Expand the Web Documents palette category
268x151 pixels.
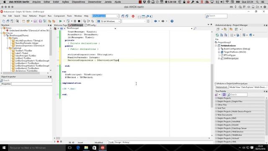pos(216,115)
